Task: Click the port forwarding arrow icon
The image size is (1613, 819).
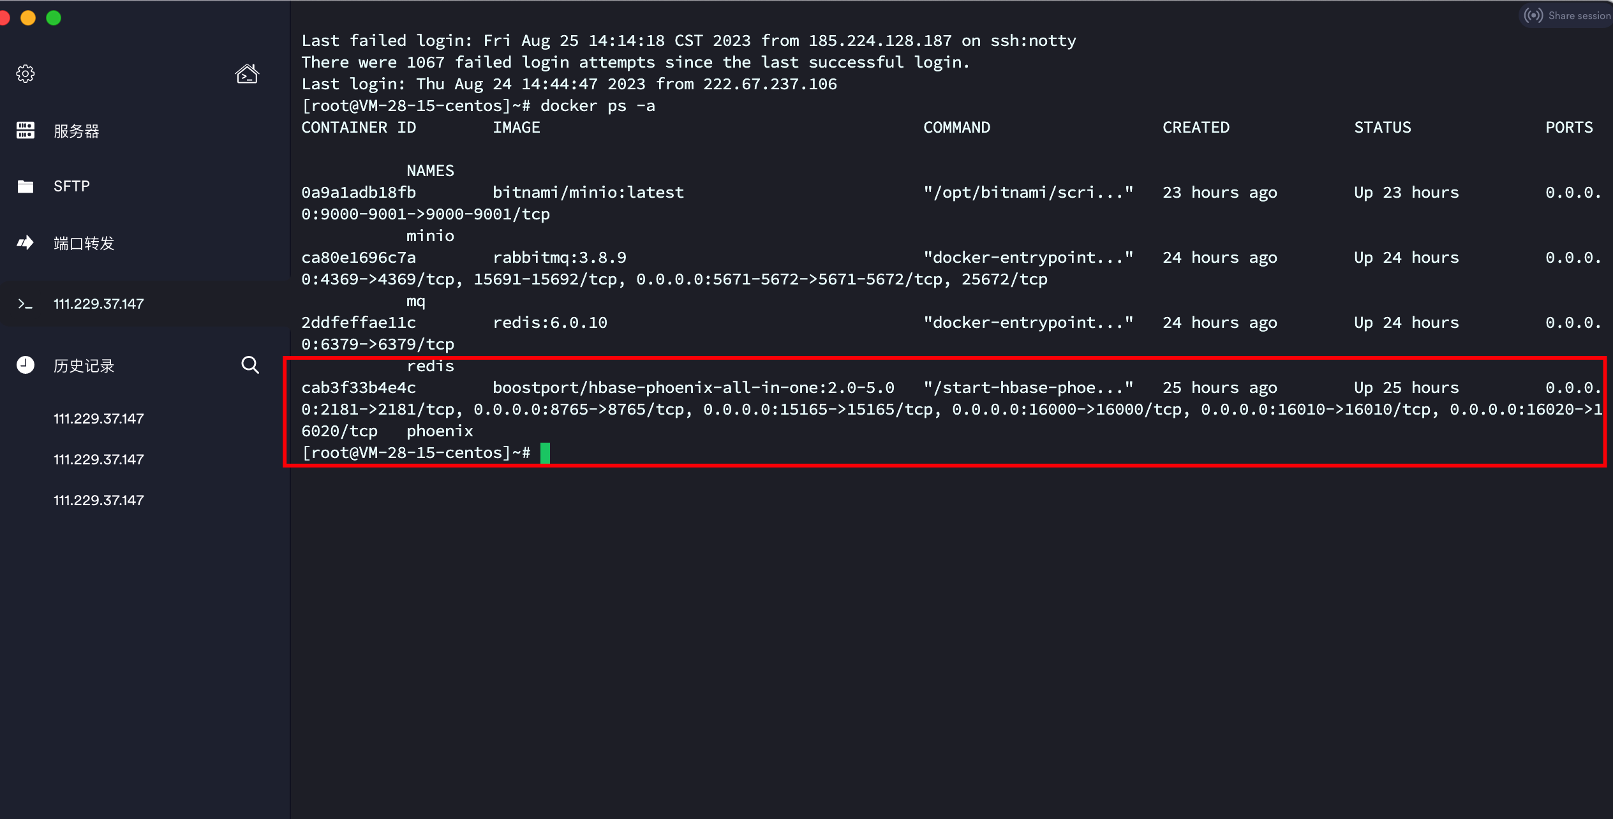Action: (x=26, y=243)
